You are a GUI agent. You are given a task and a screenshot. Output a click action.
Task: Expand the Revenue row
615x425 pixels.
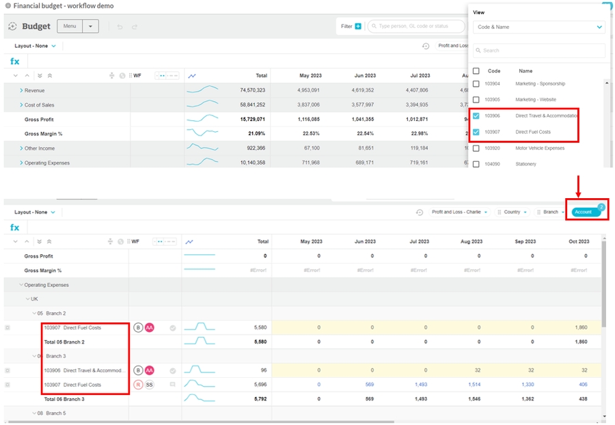(x=21, y=90)
